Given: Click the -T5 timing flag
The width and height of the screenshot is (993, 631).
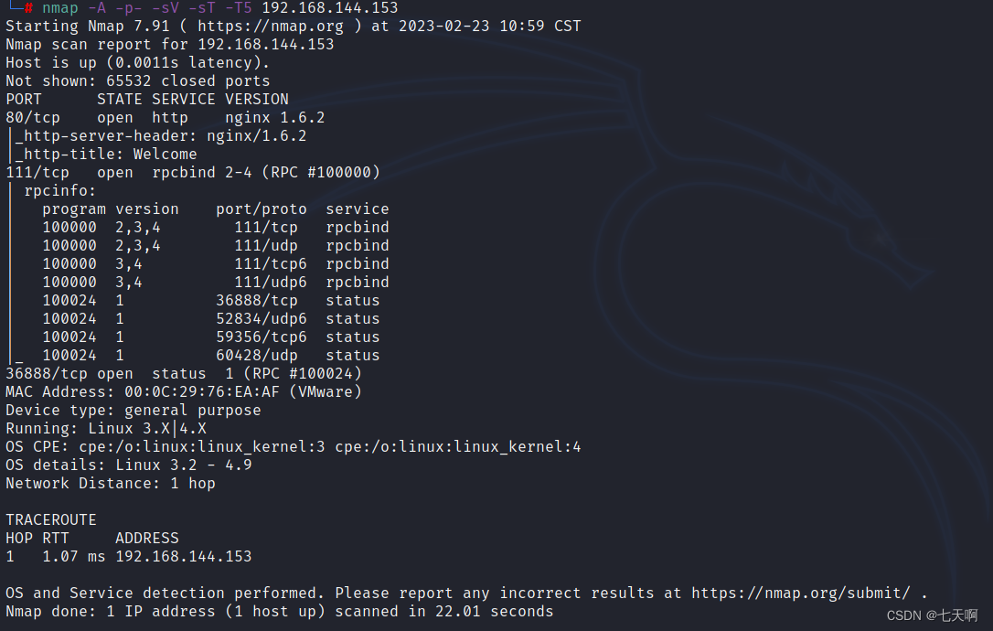Looking at the screenshot, I should (x=238, y=7).
